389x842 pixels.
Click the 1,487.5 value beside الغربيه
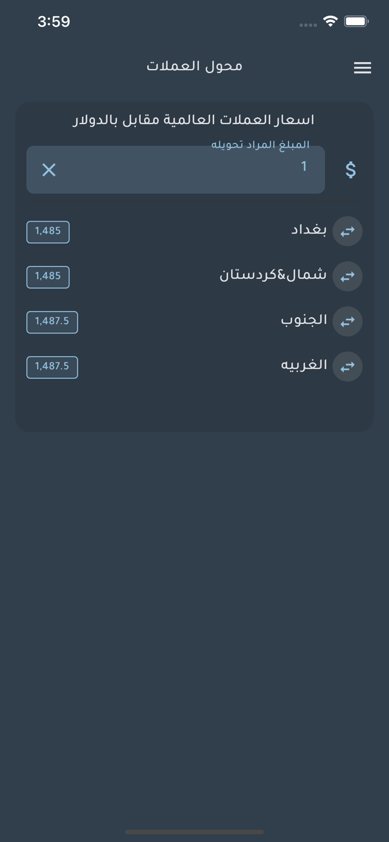tap(52, 367)
